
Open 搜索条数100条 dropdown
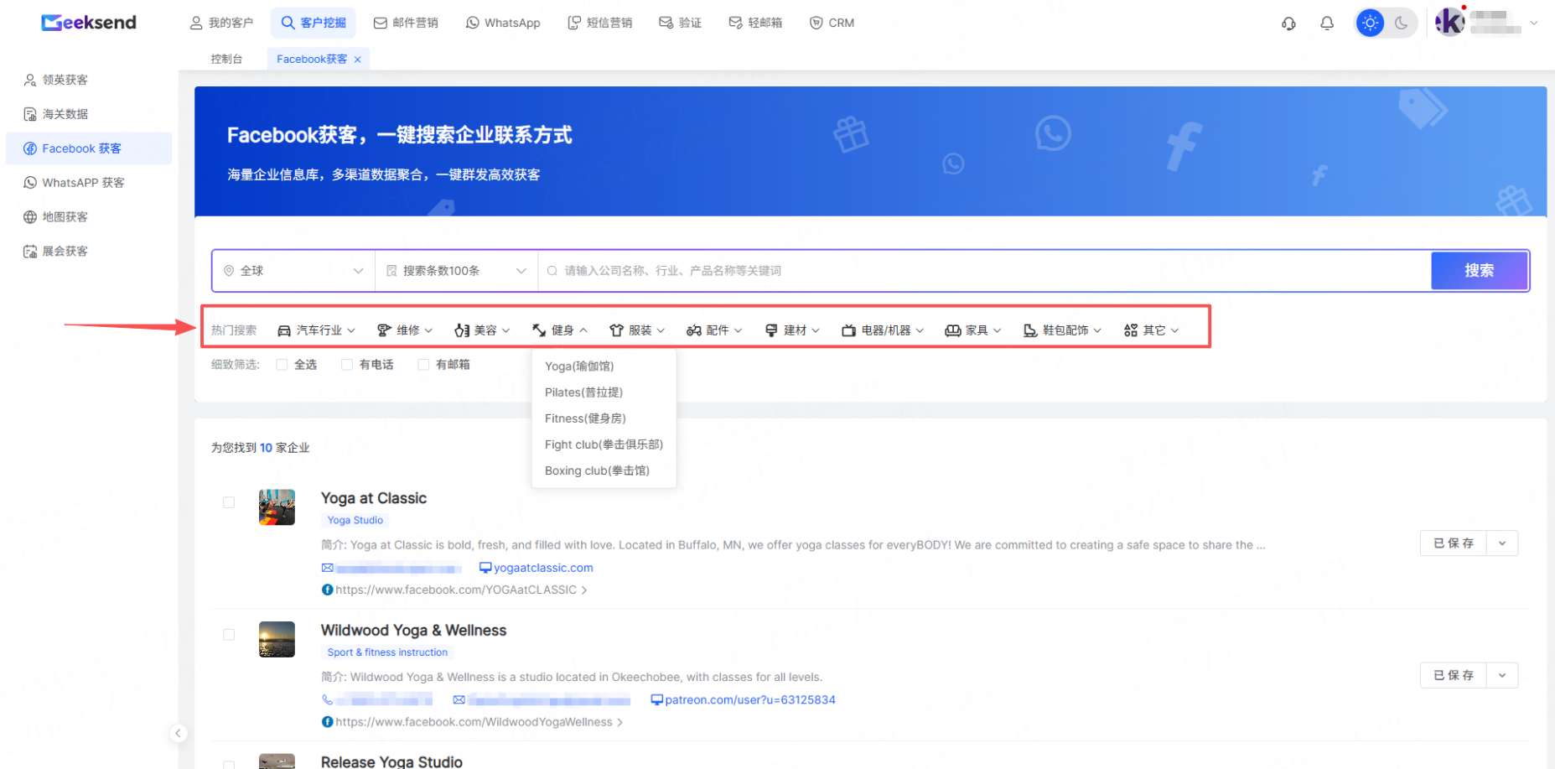pos(456,271)
